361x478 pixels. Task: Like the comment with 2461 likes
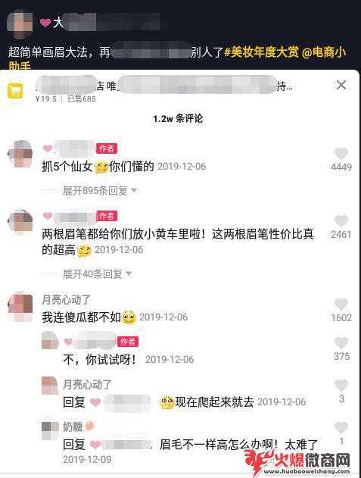(x=341, y=220)
